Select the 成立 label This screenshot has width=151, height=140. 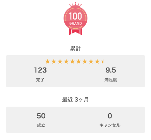41,125
